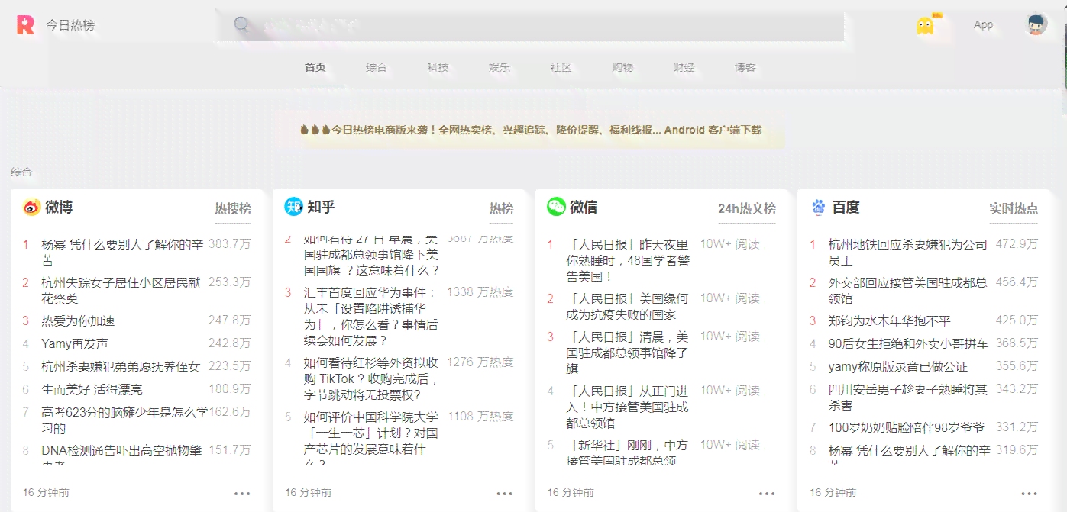Image resolution: width=1067 pixels, height=512 pixels.
Task: Click the 微博 card title
Action: click(59, 207)
